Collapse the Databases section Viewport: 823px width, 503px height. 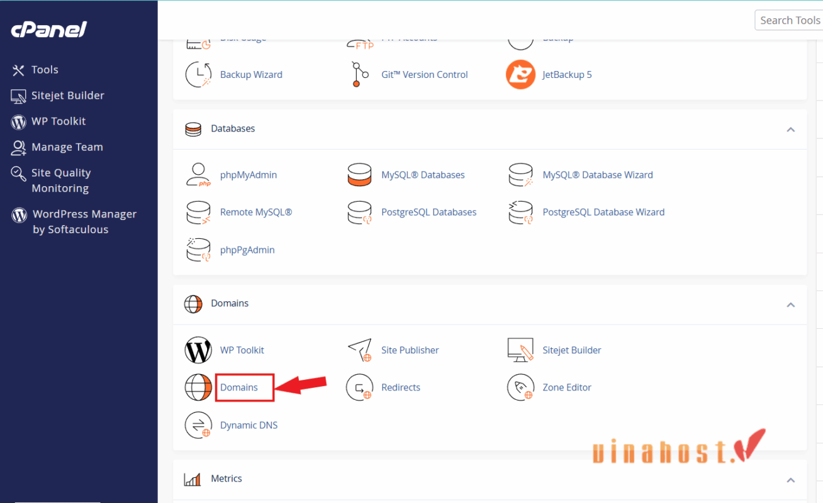tap(790, 130)
